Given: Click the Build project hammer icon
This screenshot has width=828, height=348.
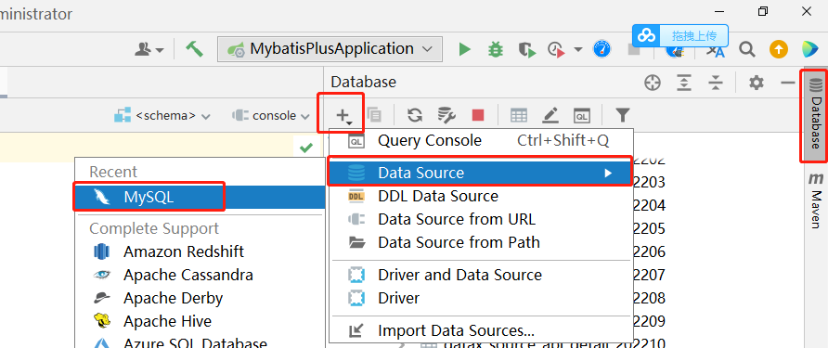Looking at the screenshot, I should [194, 49].
